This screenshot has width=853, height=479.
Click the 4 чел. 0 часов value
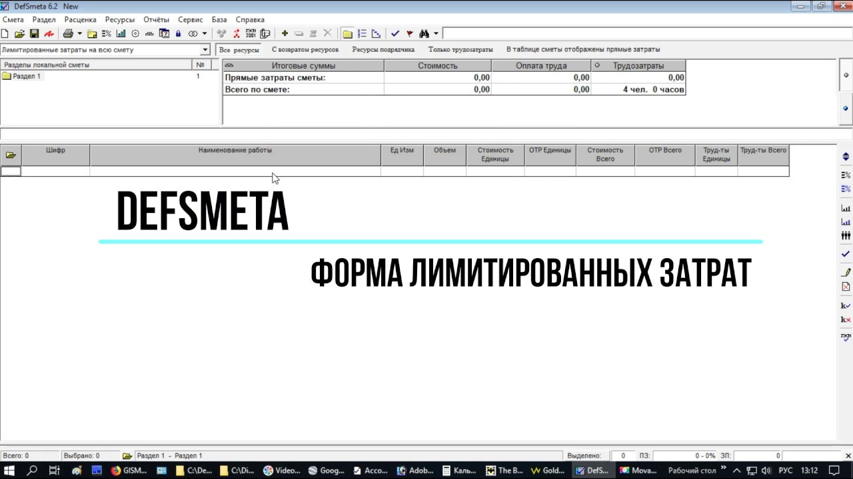tap(654, 89)
